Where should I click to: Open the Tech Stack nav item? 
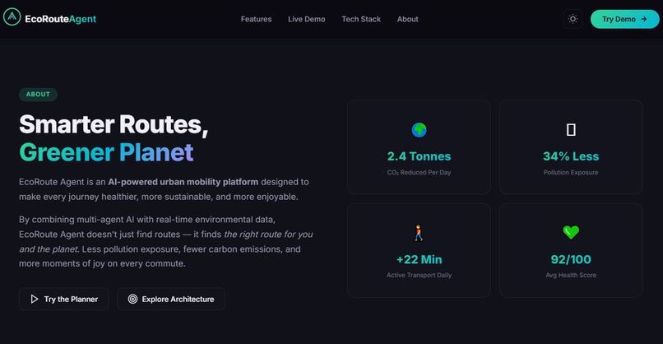coord(361,19)
